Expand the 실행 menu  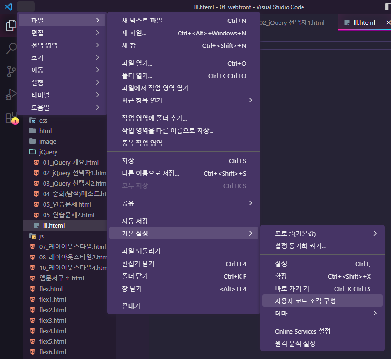click(x=62, y=83)
